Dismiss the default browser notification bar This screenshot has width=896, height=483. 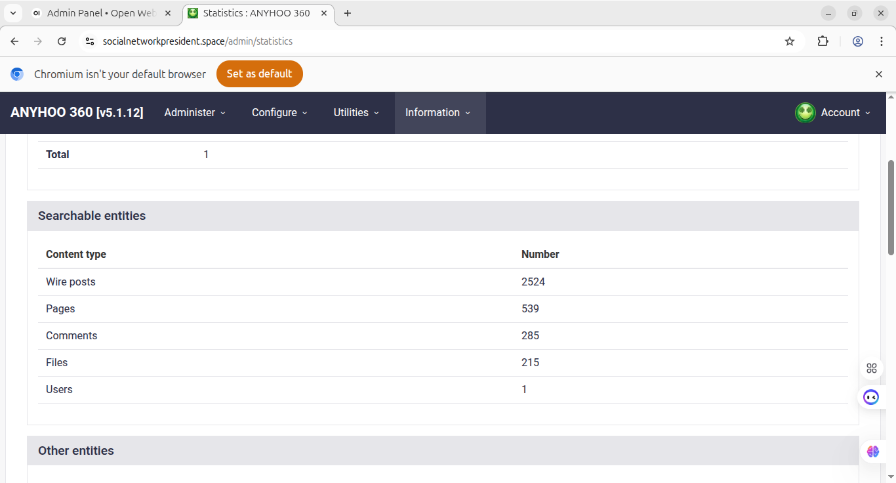pos(878,74)
